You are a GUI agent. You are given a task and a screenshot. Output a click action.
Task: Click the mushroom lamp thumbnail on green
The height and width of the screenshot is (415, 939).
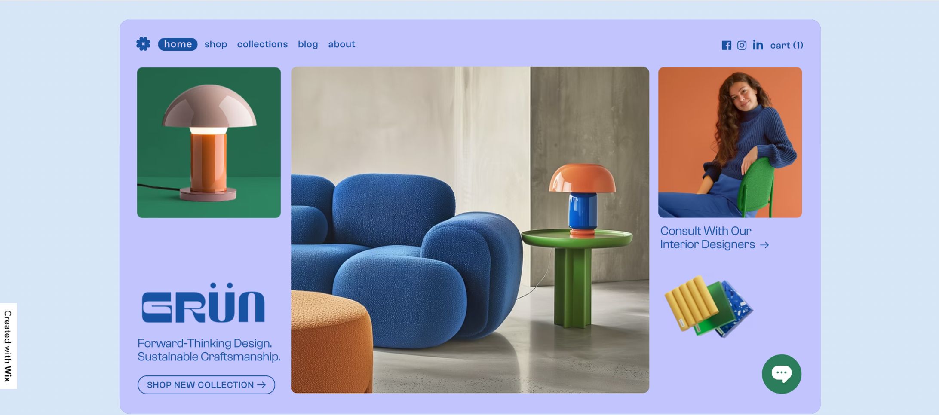coord(209,142)
